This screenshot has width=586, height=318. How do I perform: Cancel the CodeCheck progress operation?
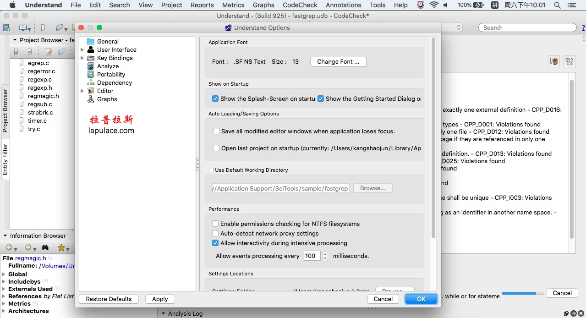pyautogui.click(x=562, y=293)
